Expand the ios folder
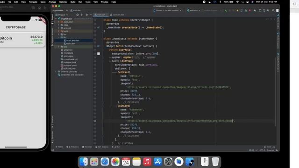 point(59,34)
